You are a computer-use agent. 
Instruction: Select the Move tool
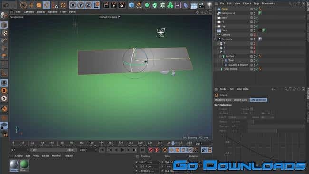31,5
